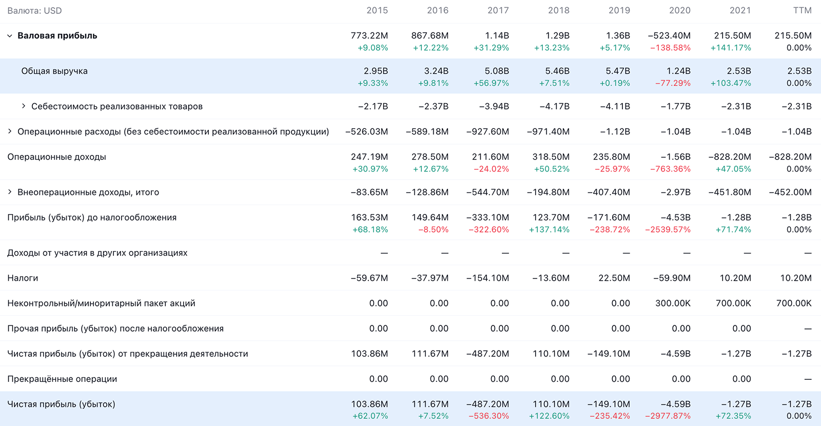Click non-operating income value −544.70M

pos(487,192)
